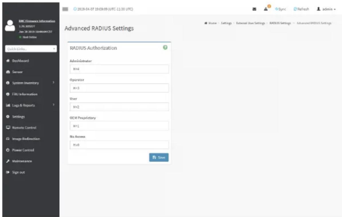Click the Power Control power icon
Viewport: 342px width, 217px height.
8,150
